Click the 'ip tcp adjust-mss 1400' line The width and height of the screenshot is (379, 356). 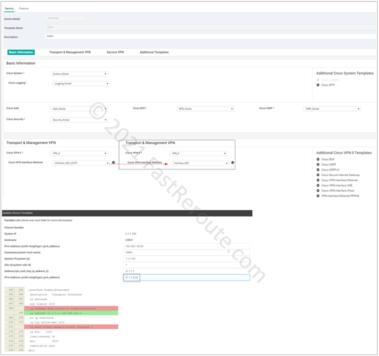point(47,323)
